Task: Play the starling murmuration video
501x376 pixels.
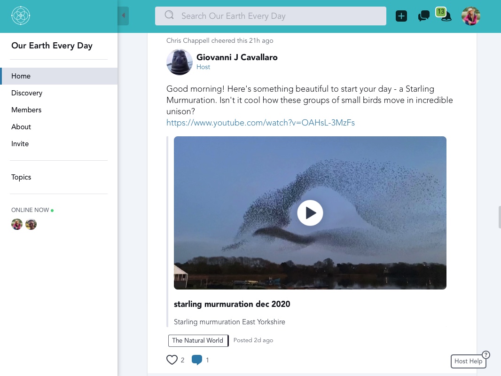Action: 310,213
